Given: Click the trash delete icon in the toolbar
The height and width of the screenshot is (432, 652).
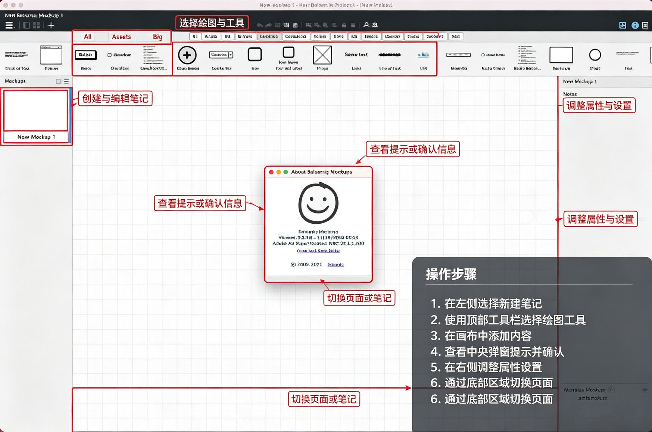Looking at the screenshot, I should [353, 25].
